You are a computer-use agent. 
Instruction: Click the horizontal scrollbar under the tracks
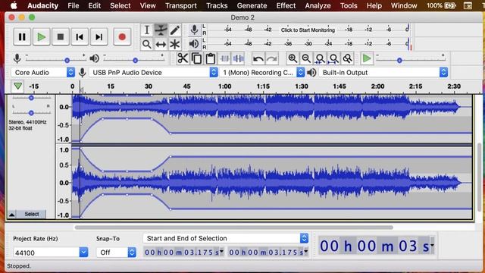click(x=233, y=227)
